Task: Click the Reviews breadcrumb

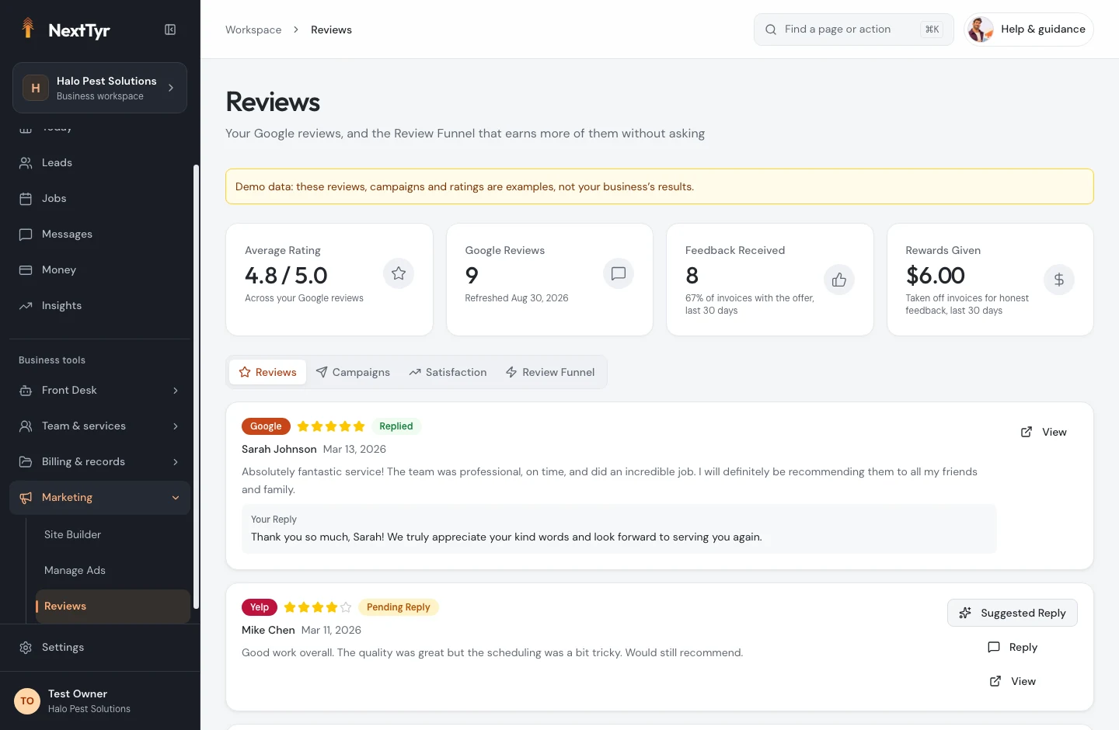Action: (331, 30)
